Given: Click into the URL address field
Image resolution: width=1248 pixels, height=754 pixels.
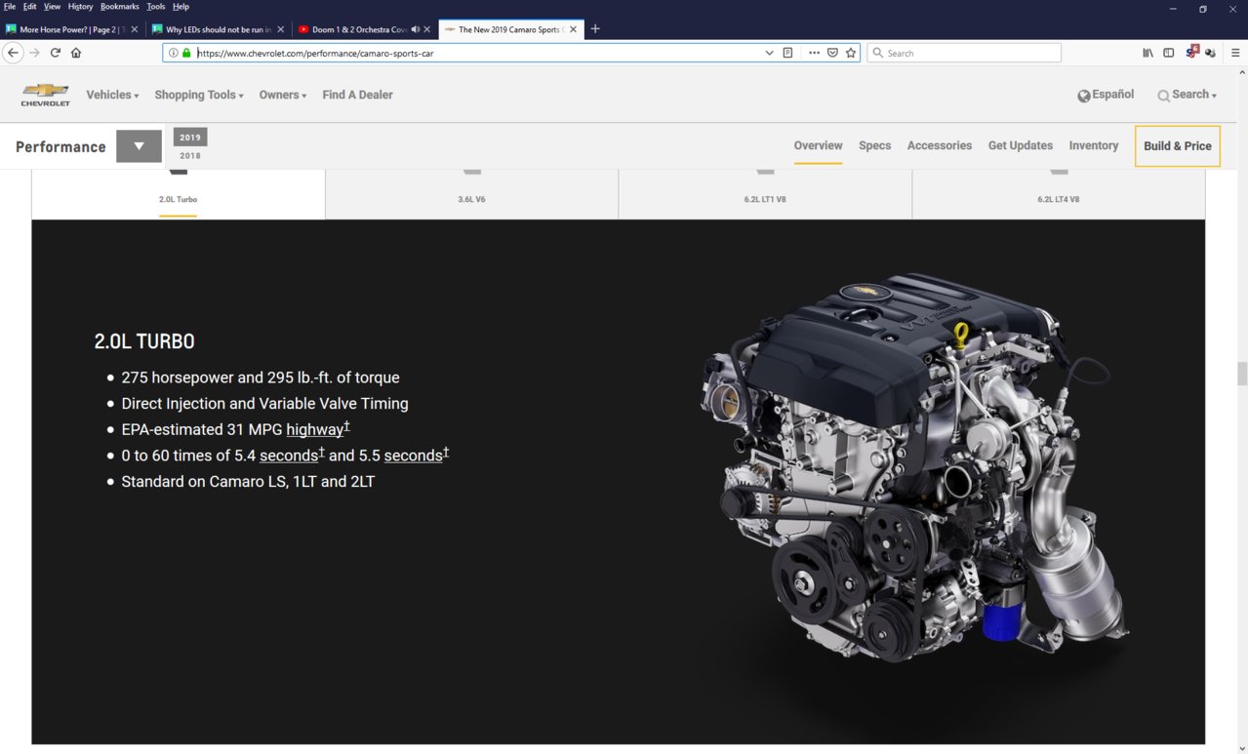Looking at the screenshot, I should [478, 53].
